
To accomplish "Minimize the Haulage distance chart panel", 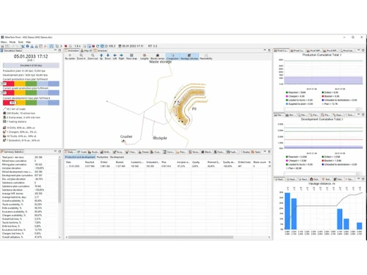I will point(359,179).
